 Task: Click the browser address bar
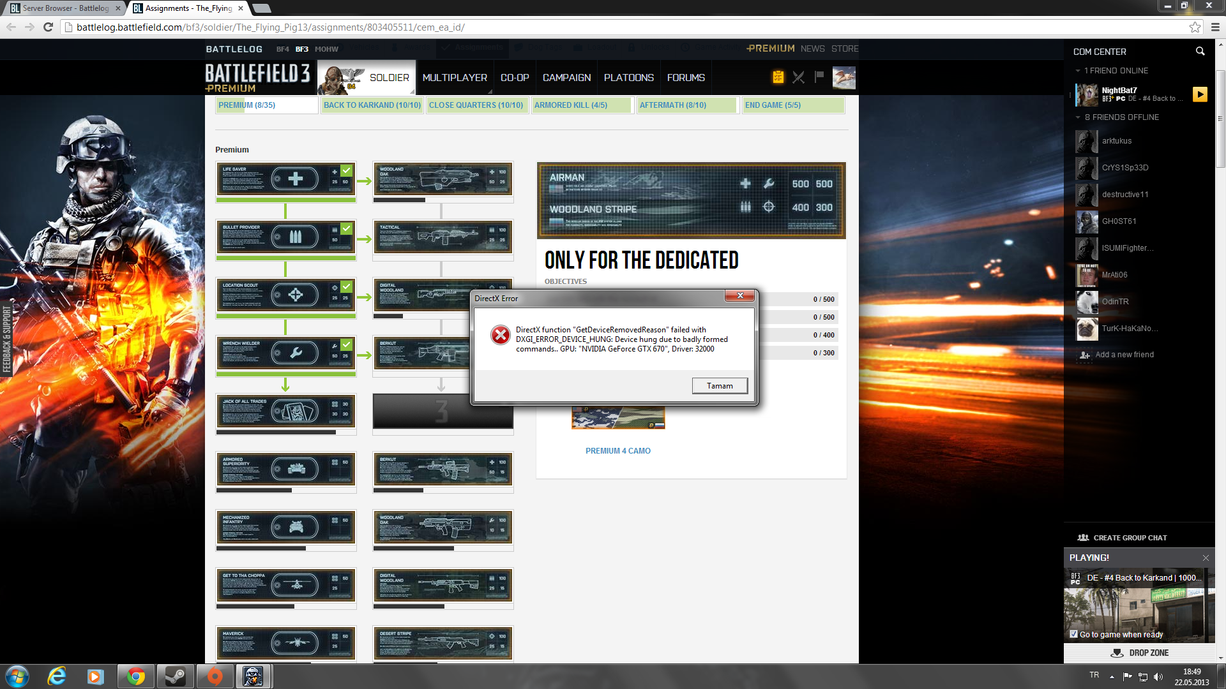[626, 27]
